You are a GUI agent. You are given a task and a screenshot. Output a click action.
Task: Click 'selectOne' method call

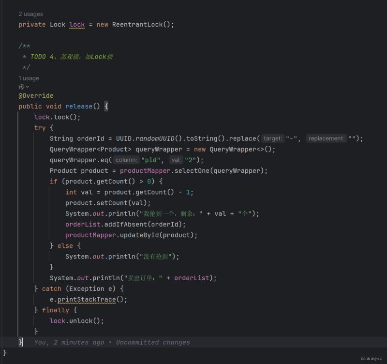(192, 171)
